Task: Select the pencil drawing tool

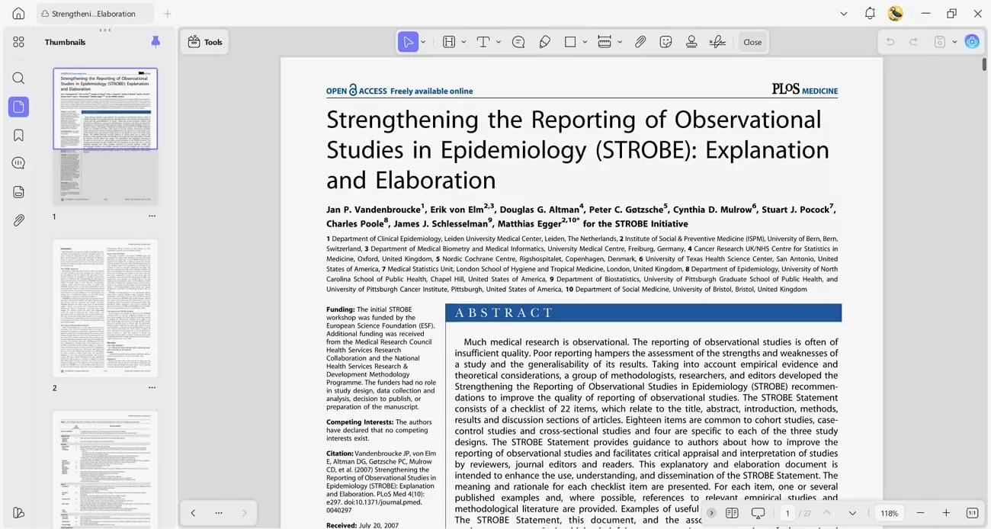Action: (x=544, y=42)
